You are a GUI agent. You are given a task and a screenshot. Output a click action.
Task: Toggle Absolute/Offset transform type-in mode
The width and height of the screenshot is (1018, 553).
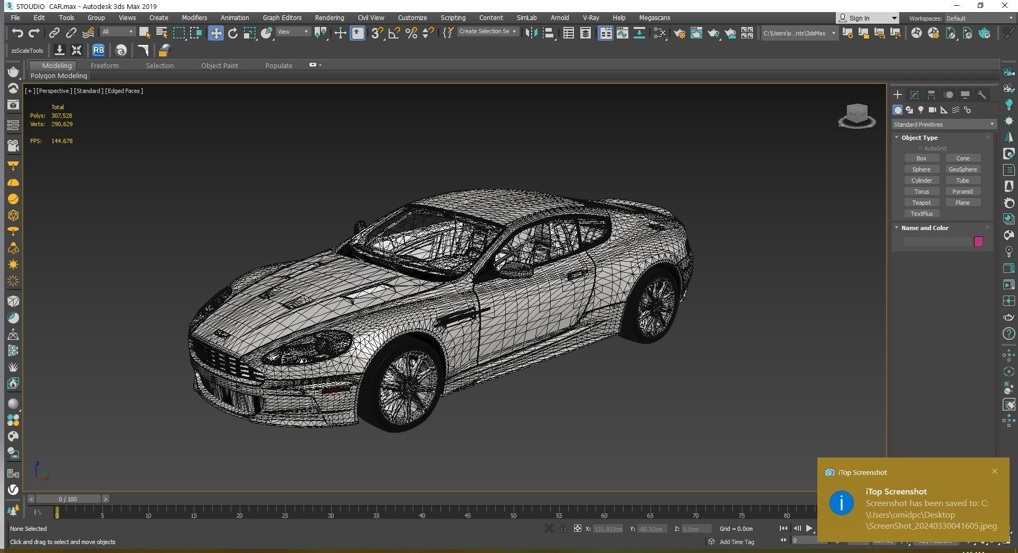pos(578,529)
